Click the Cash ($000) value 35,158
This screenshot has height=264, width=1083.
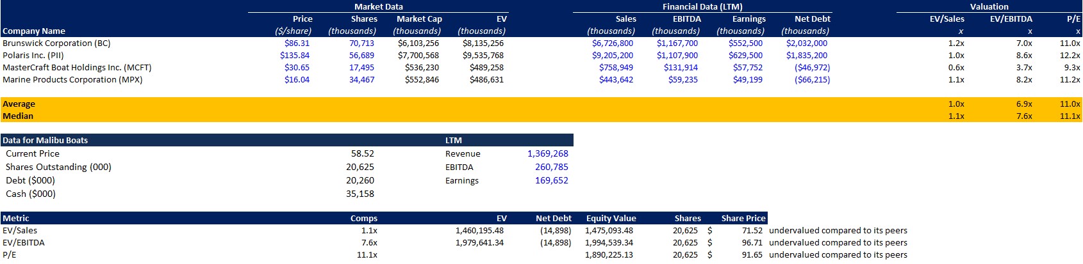click(x=360, y=194)
